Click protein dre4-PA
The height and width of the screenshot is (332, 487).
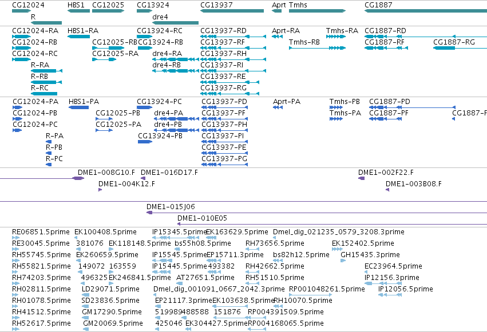coord(169,114)
